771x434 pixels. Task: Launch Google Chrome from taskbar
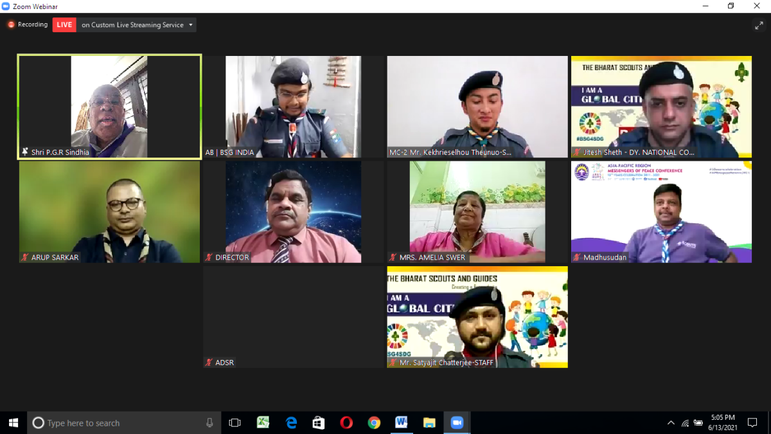tap(374, 422)
